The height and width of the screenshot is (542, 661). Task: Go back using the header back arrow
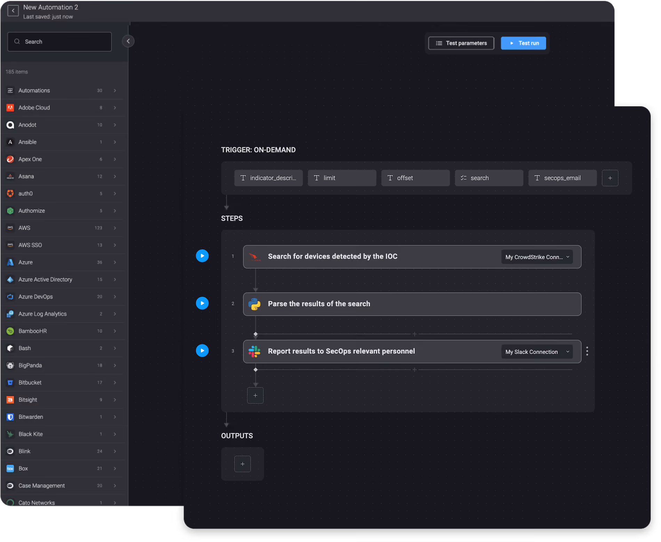13,11
